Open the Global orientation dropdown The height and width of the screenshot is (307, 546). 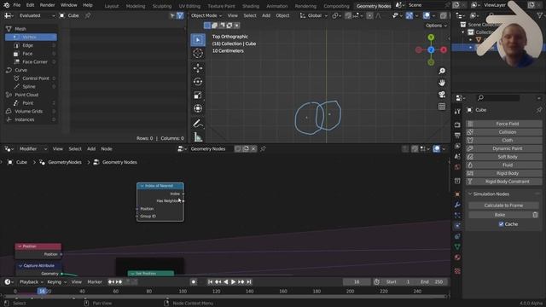(x=314, y=15)
